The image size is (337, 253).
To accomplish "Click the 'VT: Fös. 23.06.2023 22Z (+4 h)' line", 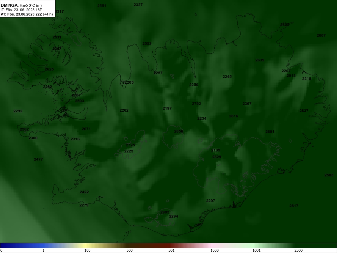I will (27, 14).
